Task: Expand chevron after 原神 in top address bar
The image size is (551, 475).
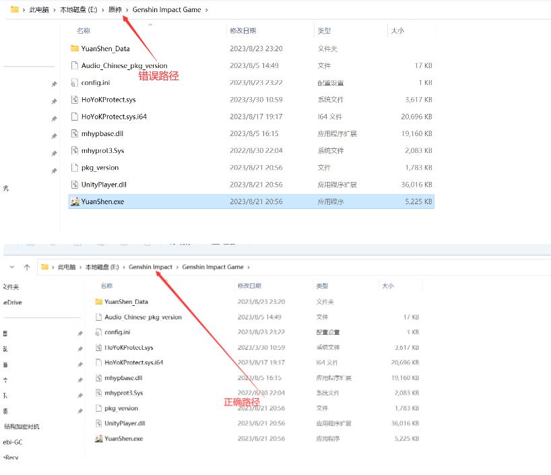Action: coord(127,10)
